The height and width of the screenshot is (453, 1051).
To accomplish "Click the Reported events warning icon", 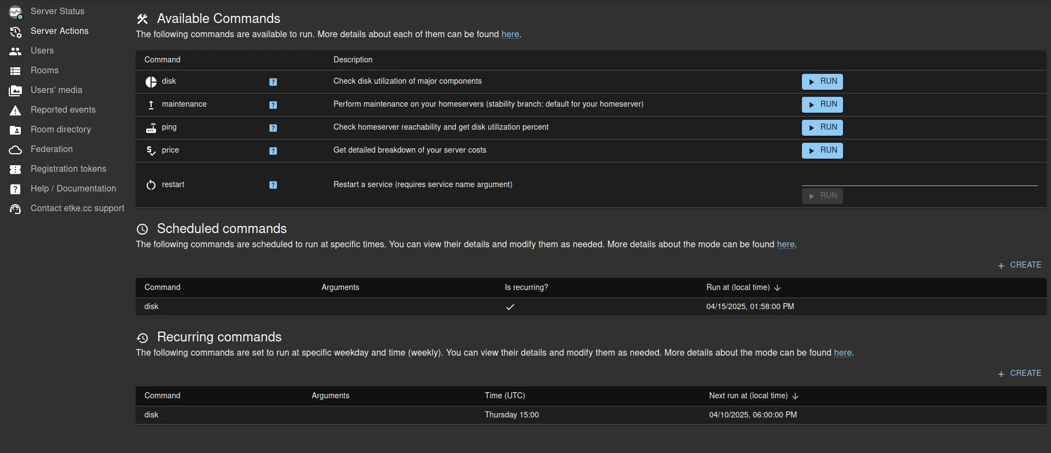I will [x=15, y=111].
